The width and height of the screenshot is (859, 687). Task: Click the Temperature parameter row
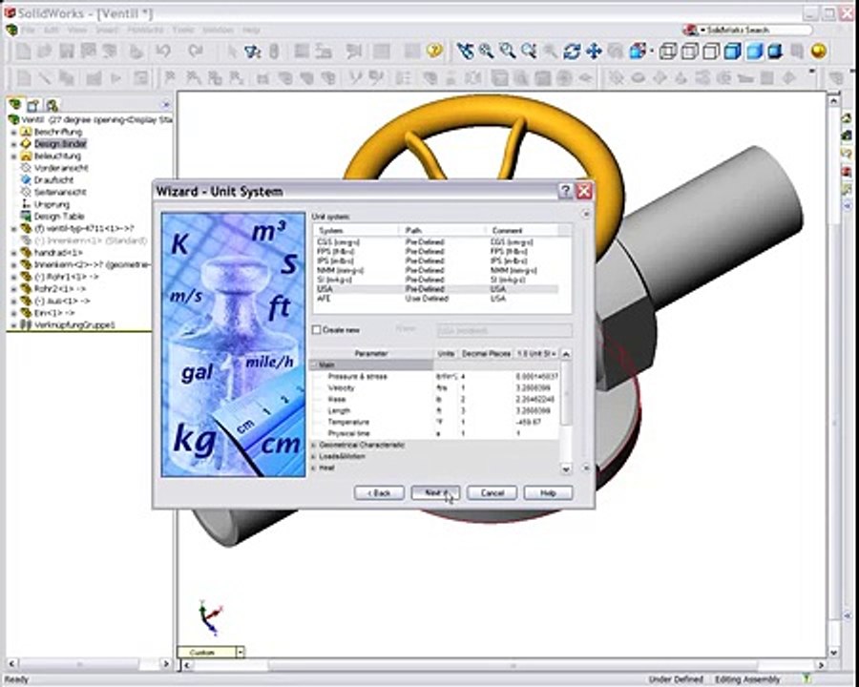click(435, 422)
